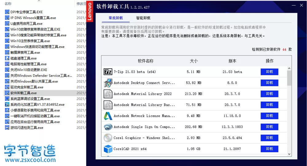Click the 版本 column header

click(232, 61)
